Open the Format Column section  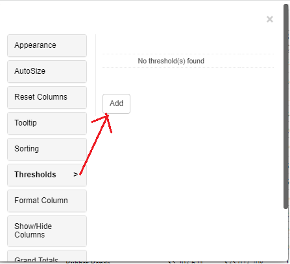tap(47, 201)
